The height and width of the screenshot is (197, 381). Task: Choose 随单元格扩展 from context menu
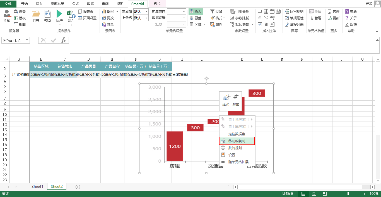click(237, 162)
